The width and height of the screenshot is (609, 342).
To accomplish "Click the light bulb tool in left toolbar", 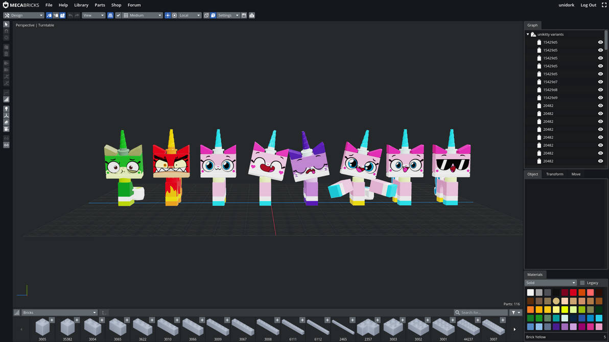I will pos(6,109).
